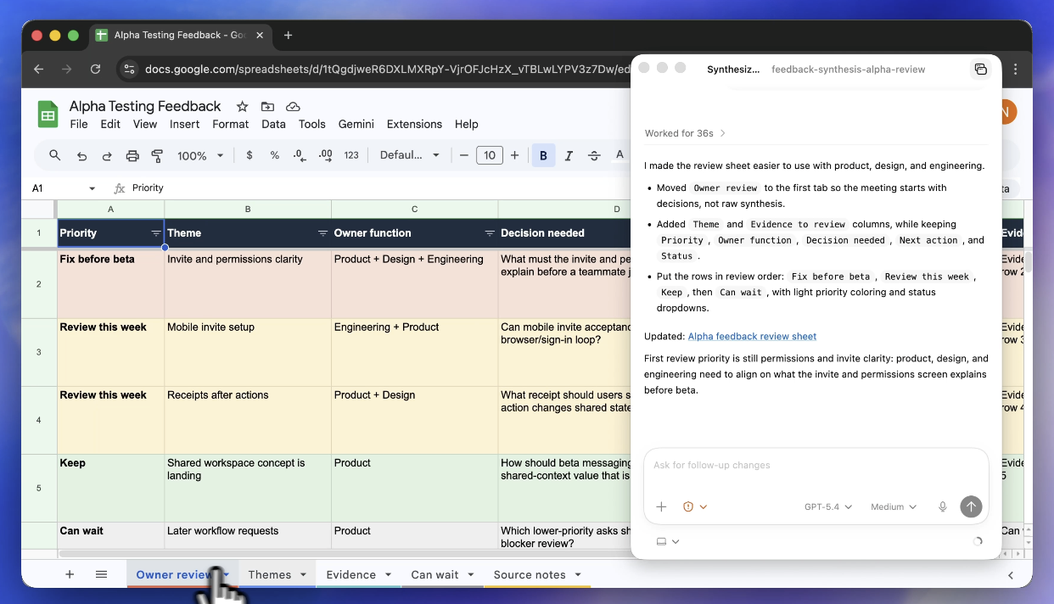The height and width of the screenshot is (604, 1054).
Task: Toggle bold formatting
Action: tap(543, 155)
